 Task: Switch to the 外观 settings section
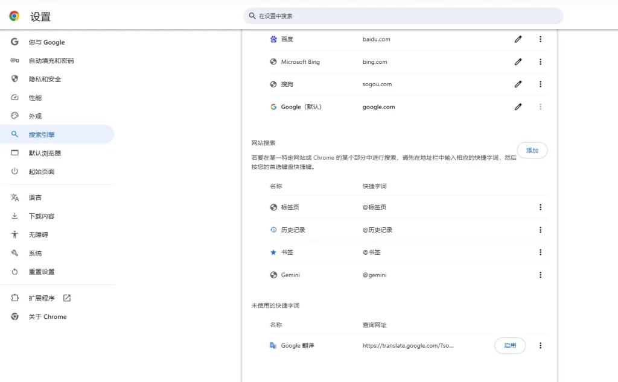point(57,116)
